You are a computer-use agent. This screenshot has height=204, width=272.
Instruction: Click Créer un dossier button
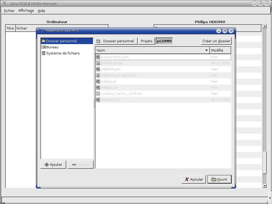[x=216, y=41]
